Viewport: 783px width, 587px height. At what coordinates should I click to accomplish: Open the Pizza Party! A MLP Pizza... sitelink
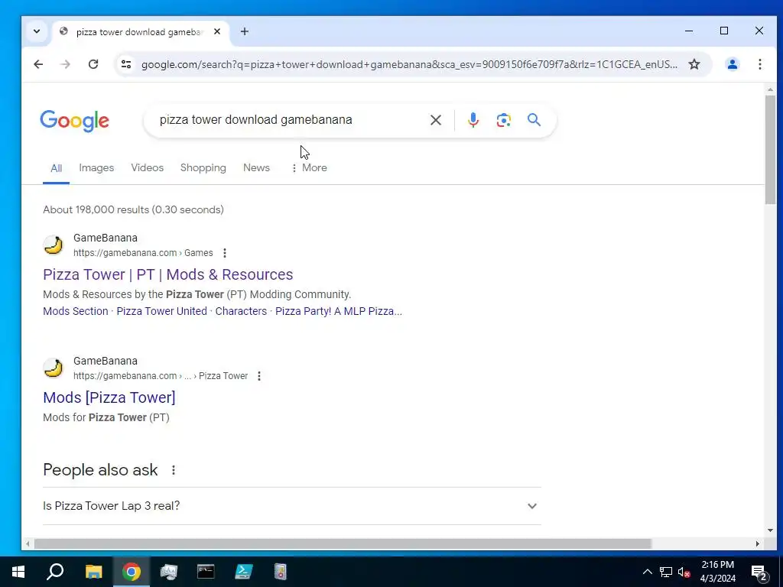tap(339, 311)
